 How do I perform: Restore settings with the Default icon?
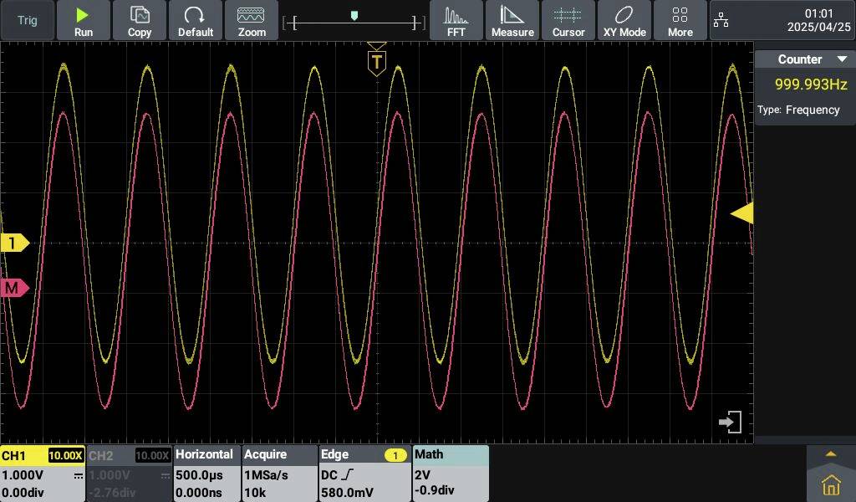pyautogui.click(x=195, y=20)
